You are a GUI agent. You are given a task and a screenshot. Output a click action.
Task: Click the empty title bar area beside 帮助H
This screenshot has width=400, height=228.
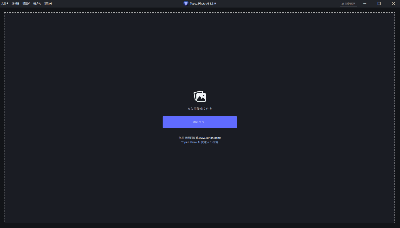pos(117,4)
